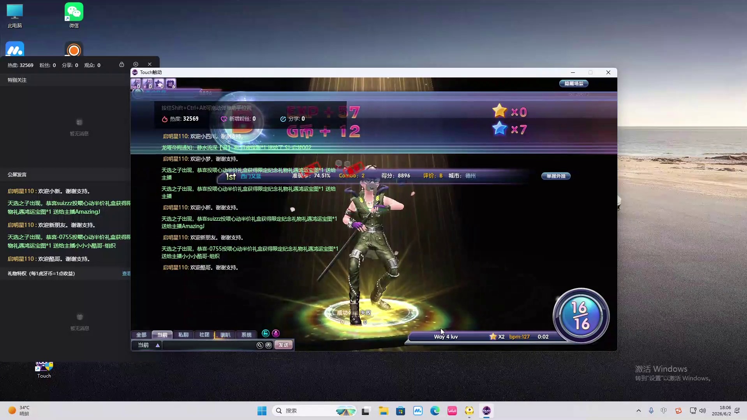Switch to the 私聊 chat tab
The height and width of the screenshot is (420, 747).
coord(183,335)
